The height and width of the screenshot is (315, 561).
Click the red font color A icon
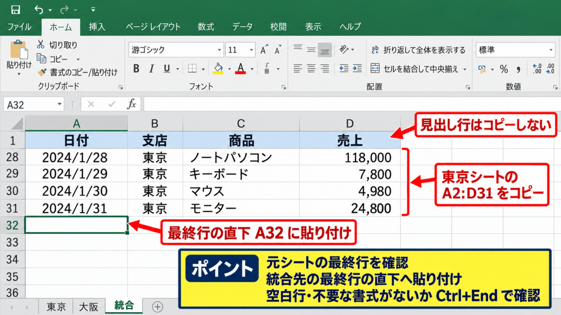click(x=240, y=68)
